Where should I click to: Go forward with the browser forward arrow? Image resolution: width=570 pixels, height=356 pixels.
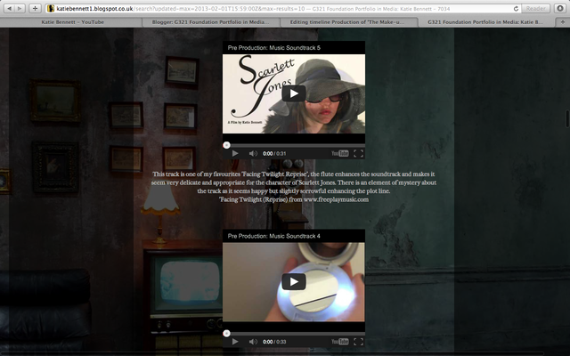(x=20, y=8)
